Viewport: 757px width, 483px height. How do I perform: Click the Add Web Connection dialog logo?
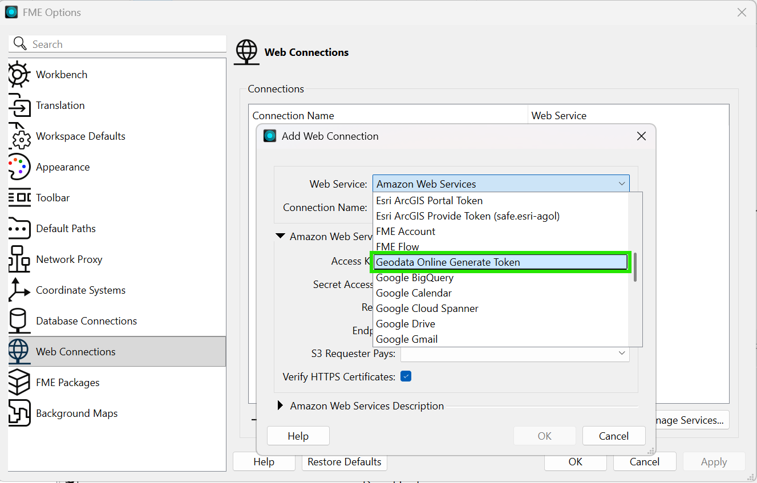click(270, 136)
